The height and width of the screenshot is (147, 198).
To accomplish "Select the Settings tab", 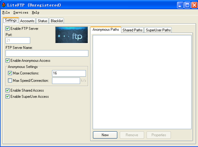I will coord(11,20).
